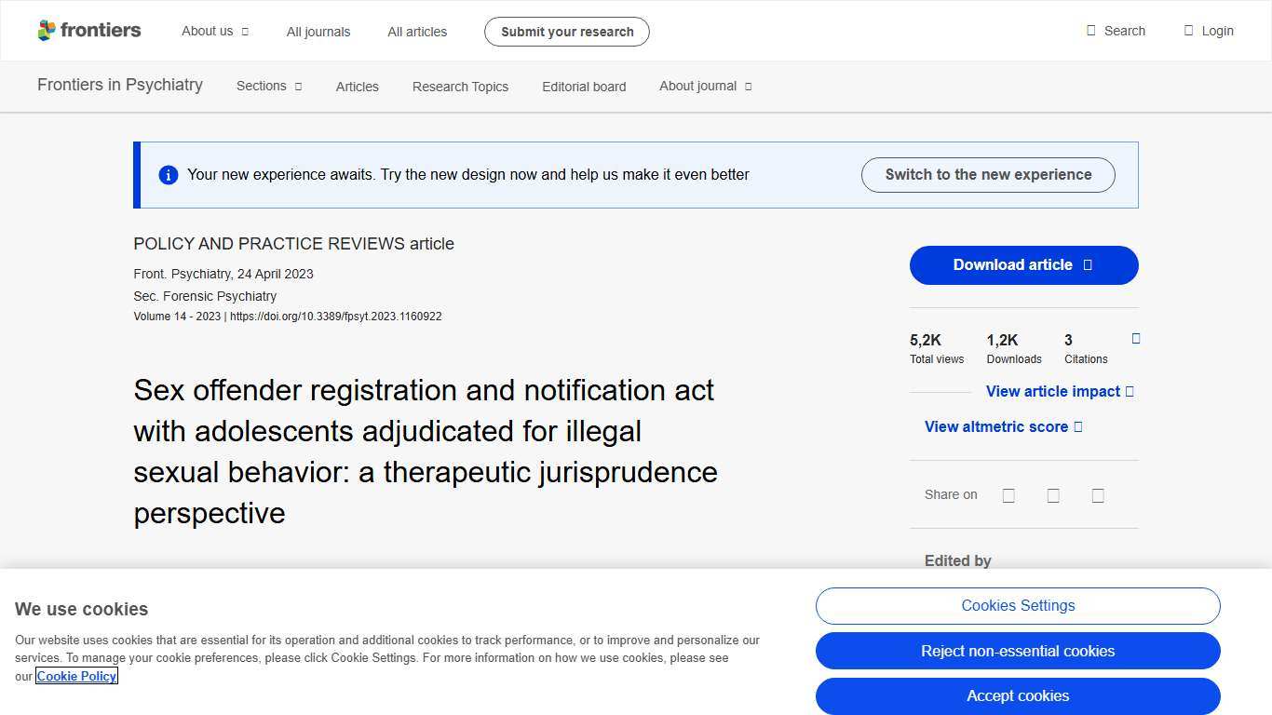Open the Research Topics tab
This screenshot has height=715, width=1272.
coord(460,86)
